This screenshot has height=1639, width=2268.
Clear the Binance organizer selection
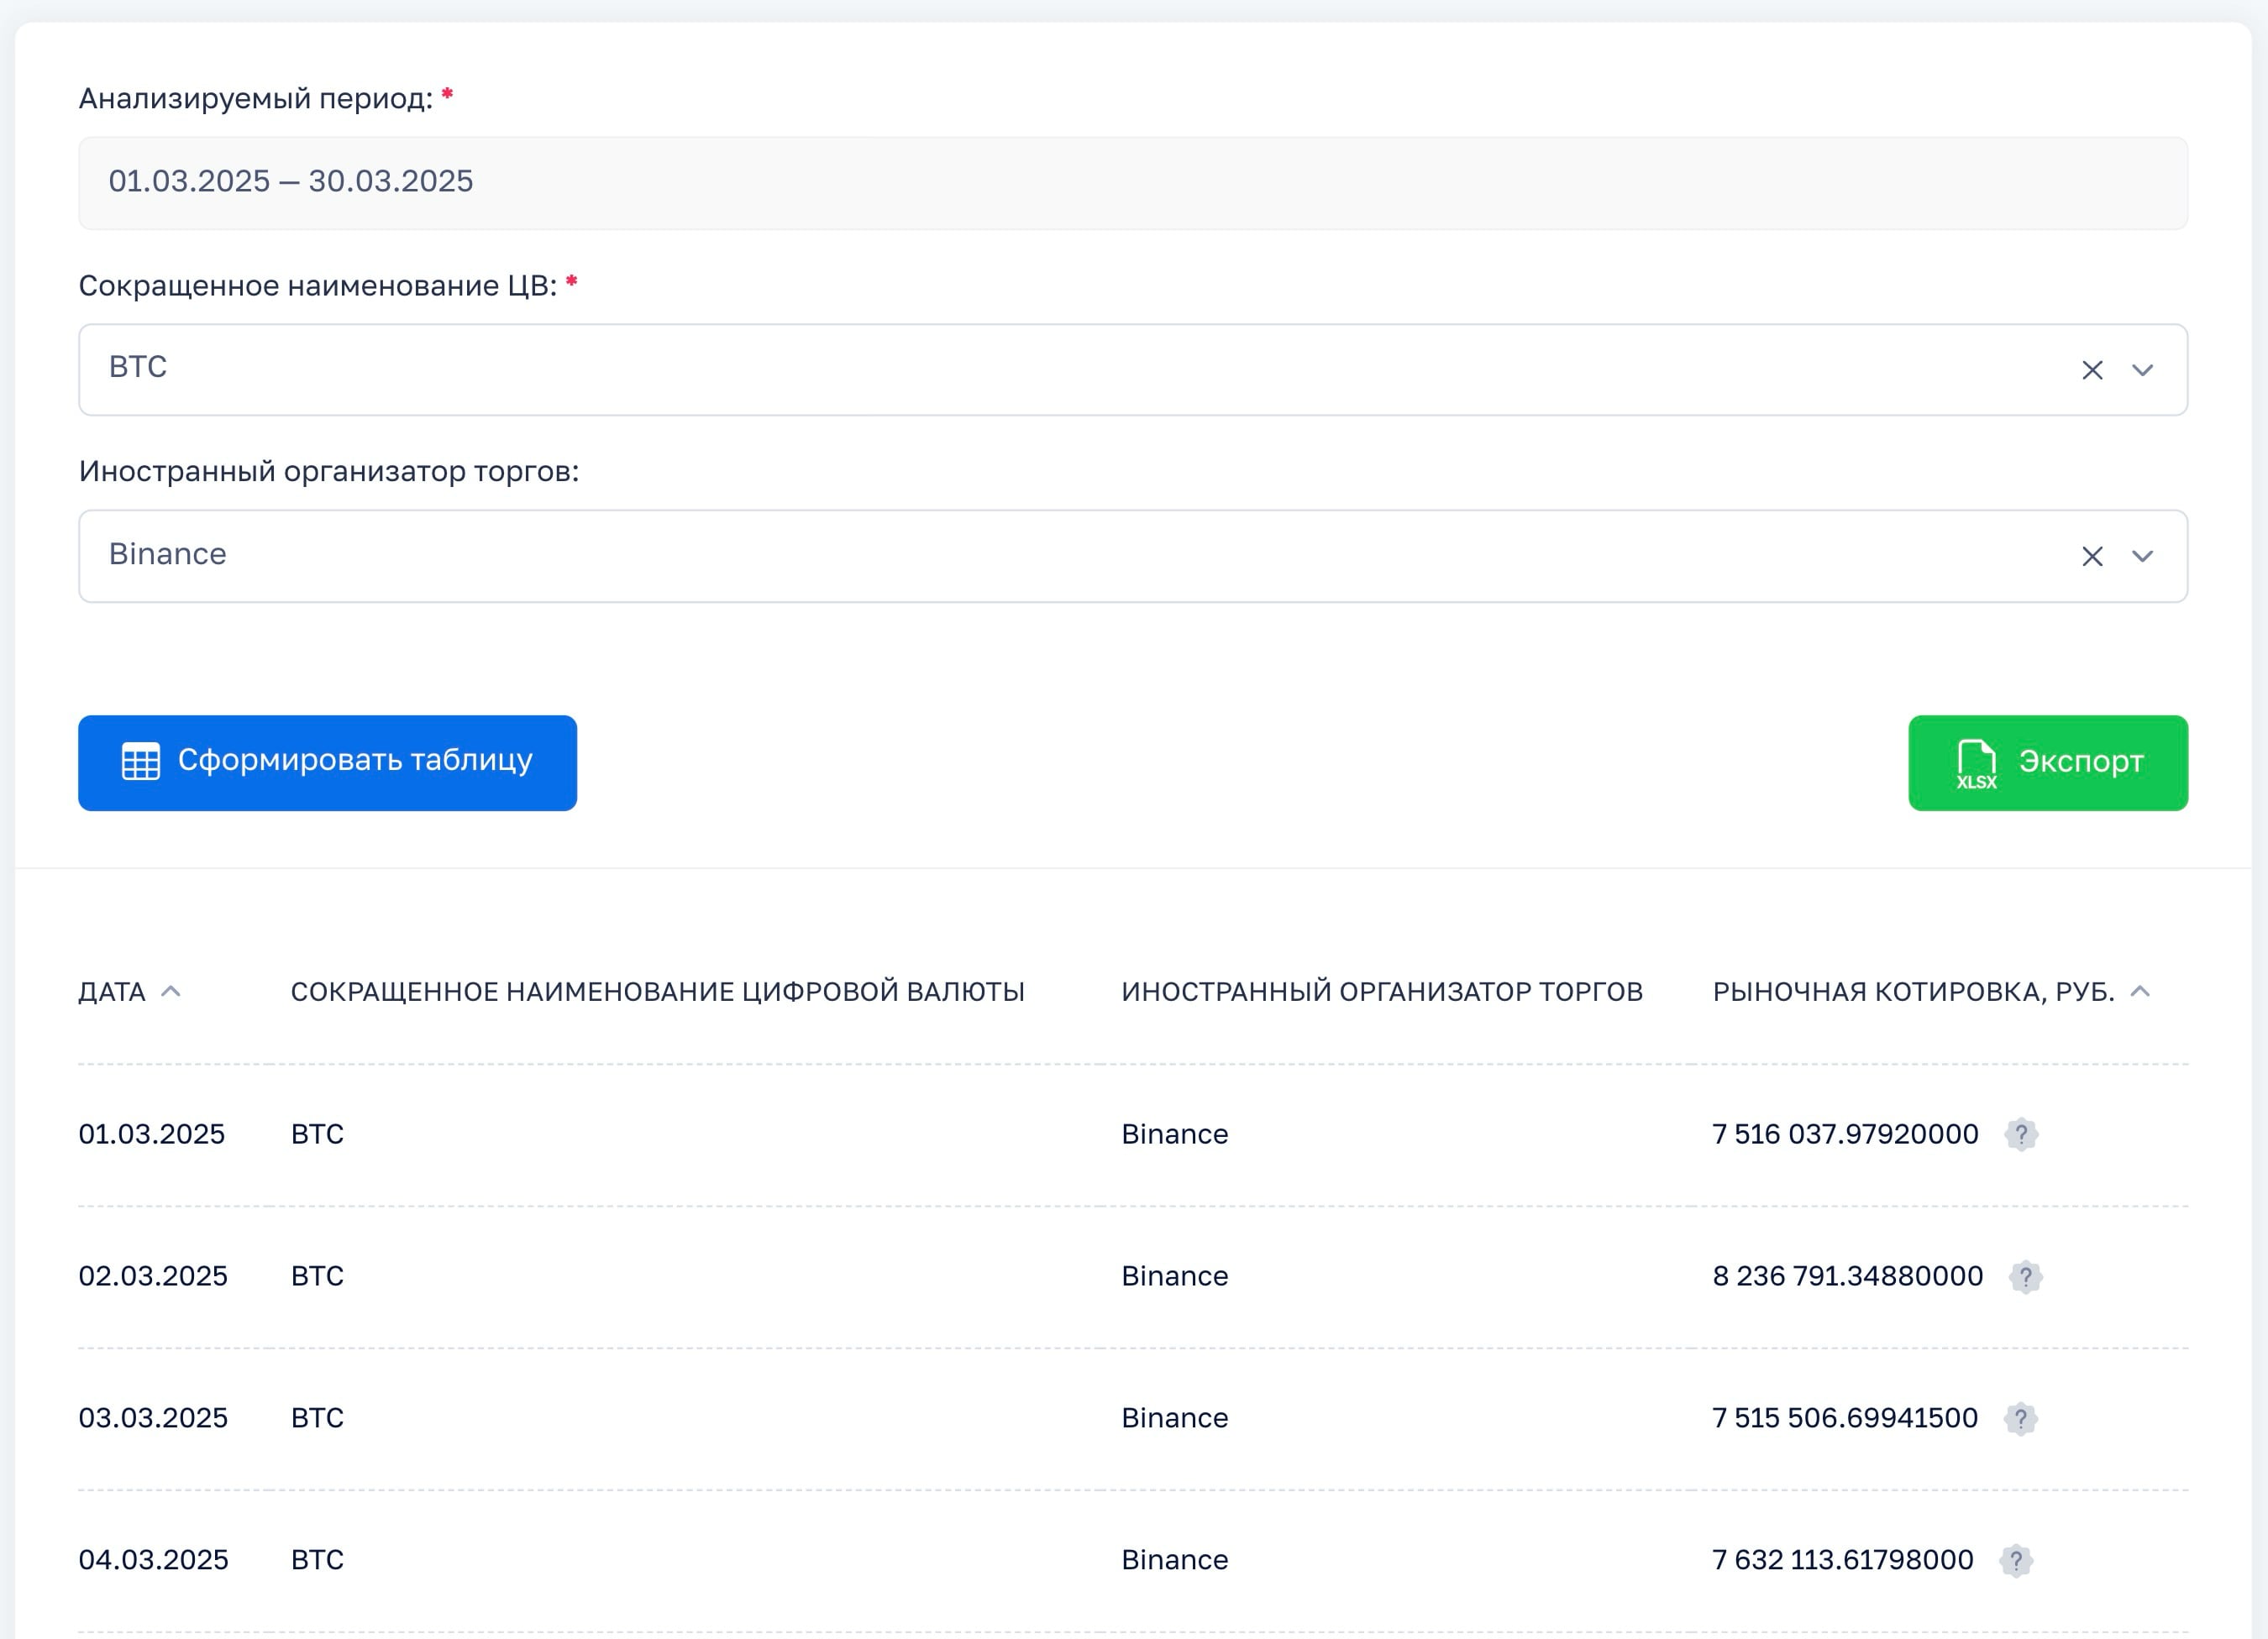[2092, 557]
